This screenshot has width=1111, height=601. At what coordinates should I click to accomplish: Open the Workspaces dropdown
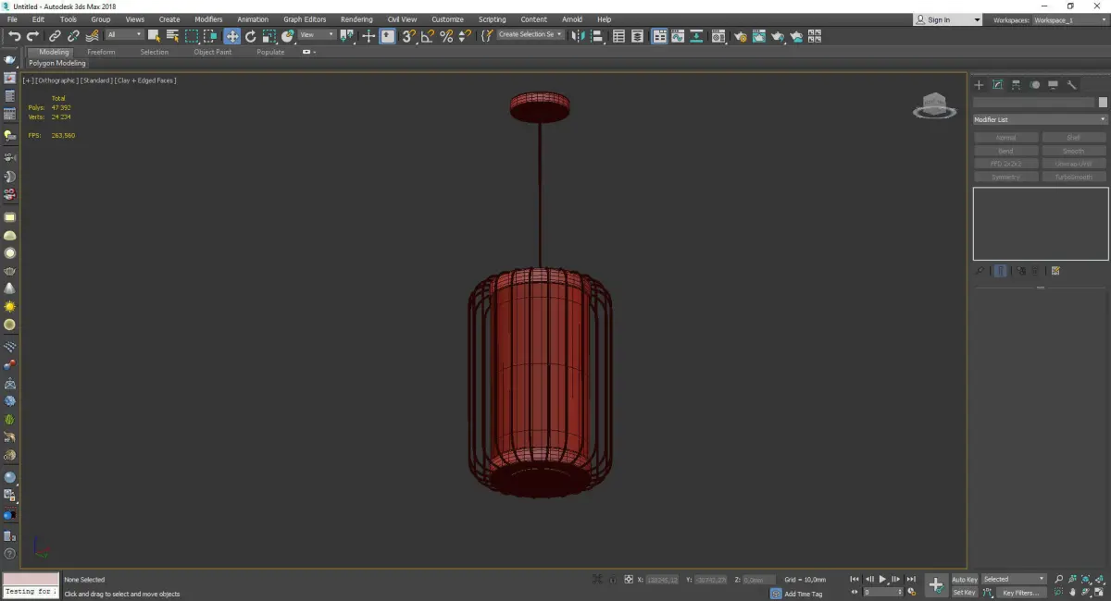coord(1068,19)
